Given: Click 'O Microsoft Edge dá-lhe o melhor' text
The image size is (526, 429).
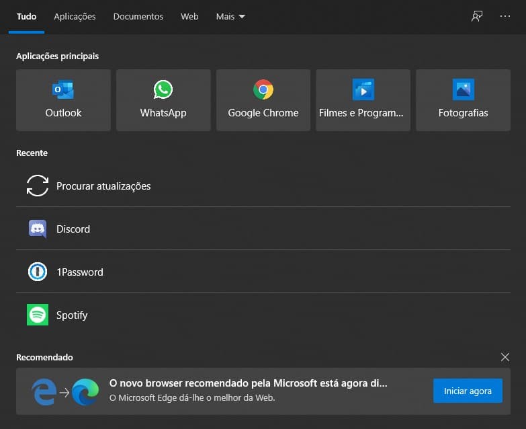Looking at the screenshot, I should (x=192, y=398).
